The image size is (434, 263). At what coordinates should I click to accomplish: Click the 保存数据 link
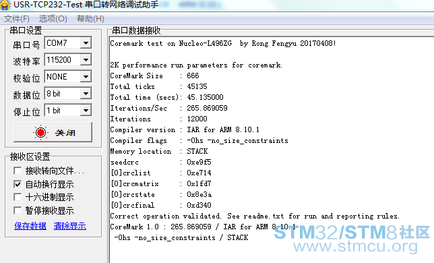30,226
